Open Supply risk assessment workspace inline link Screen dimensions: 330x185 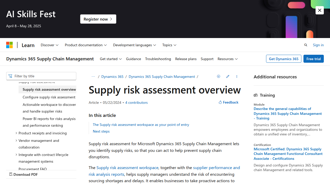pos(127,168)
